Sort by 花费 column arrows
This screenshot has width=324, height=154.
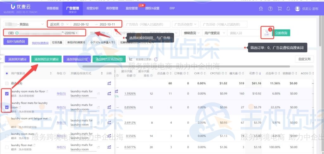pos(260,73)
